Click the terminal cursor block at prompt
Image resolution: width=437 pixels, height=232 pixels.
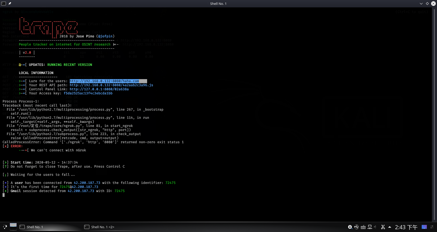(x=4, y=195)
